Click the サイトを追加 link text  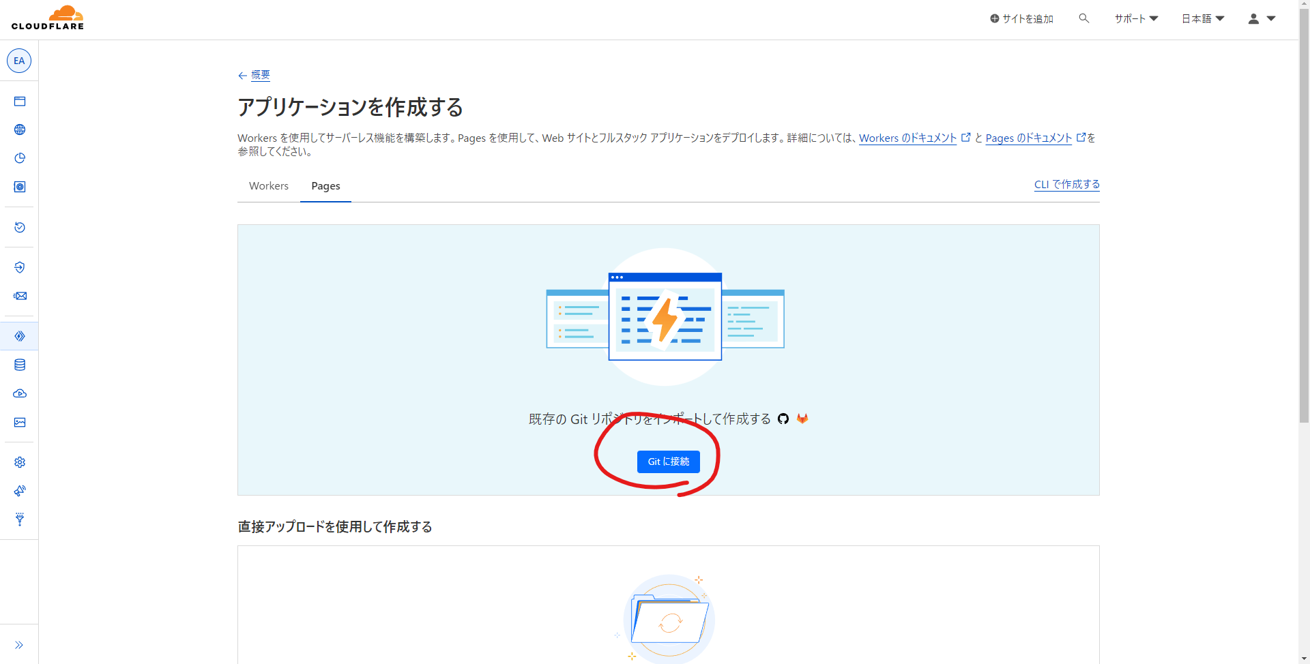[x=1028, y=18]
